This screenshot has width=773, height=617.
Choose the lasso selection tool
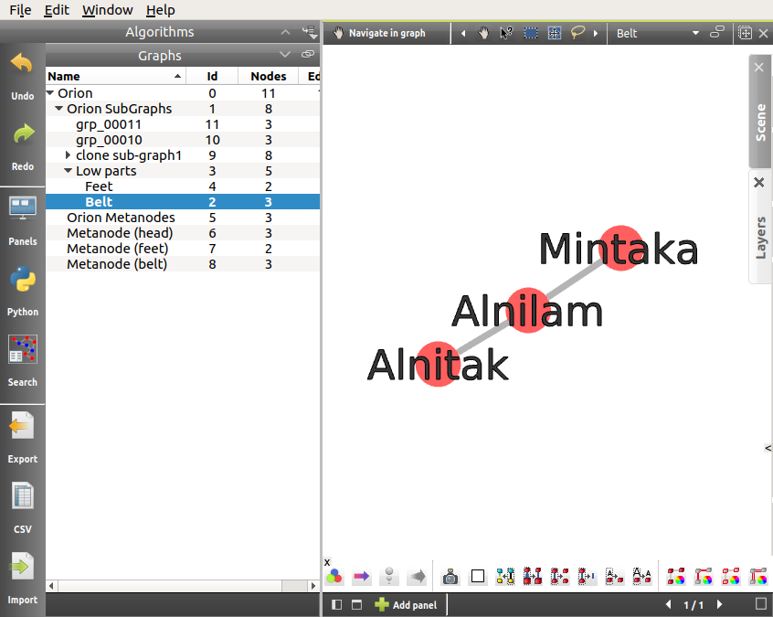pos(577,33)
